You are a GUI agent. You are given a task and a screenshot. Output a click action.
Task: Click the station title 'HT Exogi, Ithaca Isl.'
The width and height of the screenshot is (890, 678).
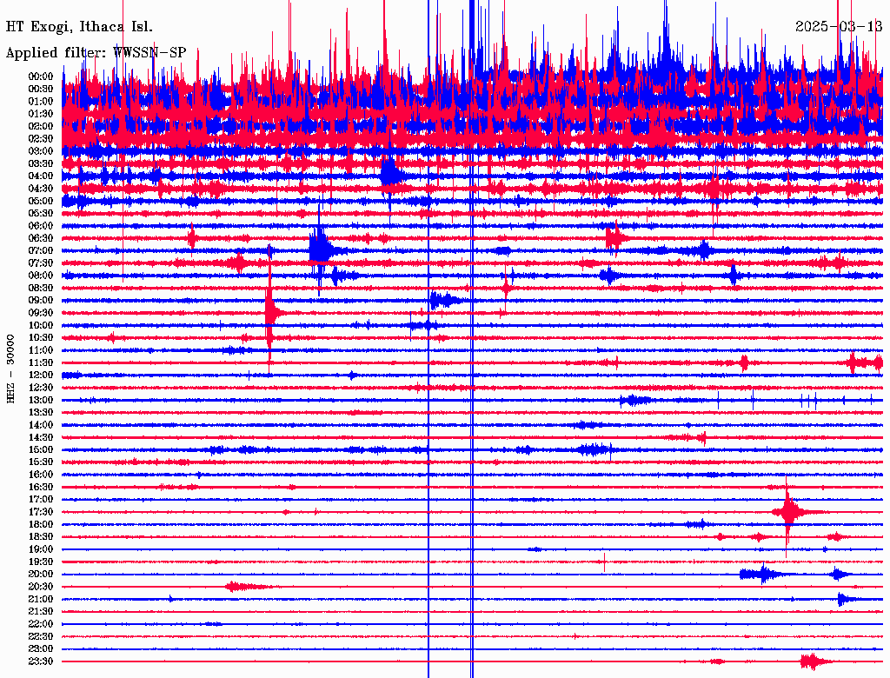coord(79,26)
